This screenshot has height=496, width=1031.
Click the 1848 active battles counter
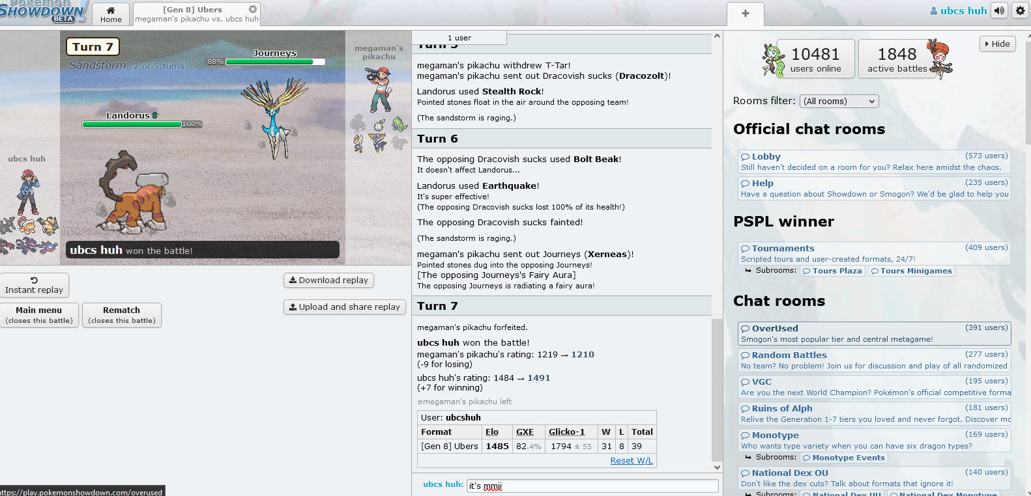coord(897,59)
